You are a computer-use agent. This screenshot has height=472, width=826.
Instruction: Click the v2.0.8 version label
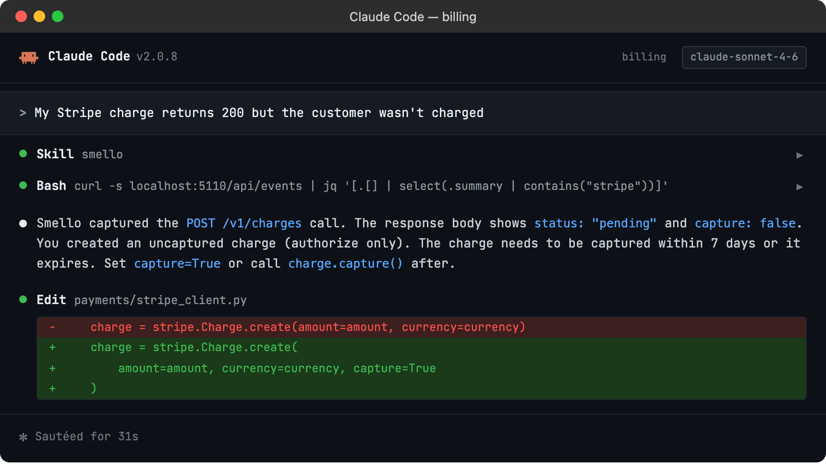pos(157,57)
